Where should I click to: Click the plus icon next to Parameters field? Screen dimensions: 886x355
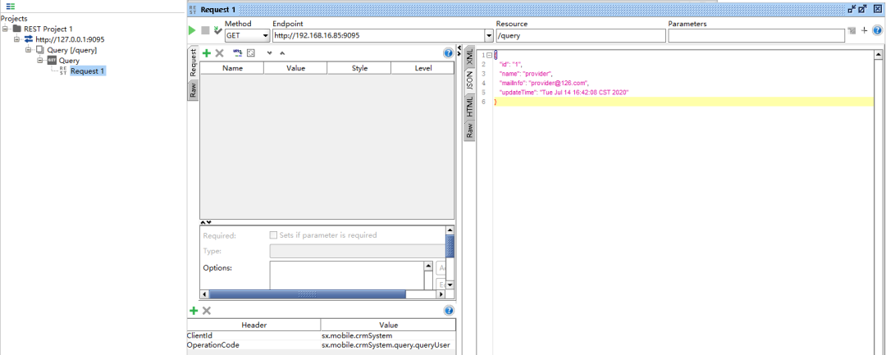click(864, 30)
